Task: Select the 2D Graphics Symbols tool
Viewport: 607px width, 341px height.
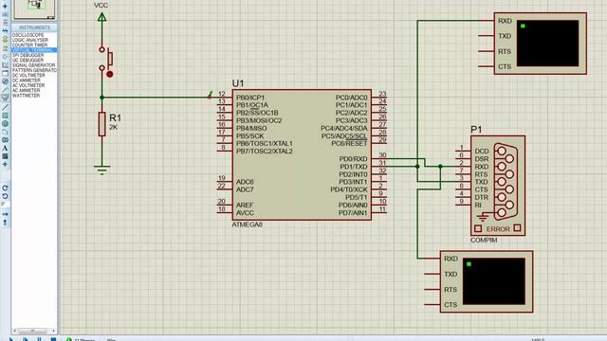Action: (x=5, y=156)
